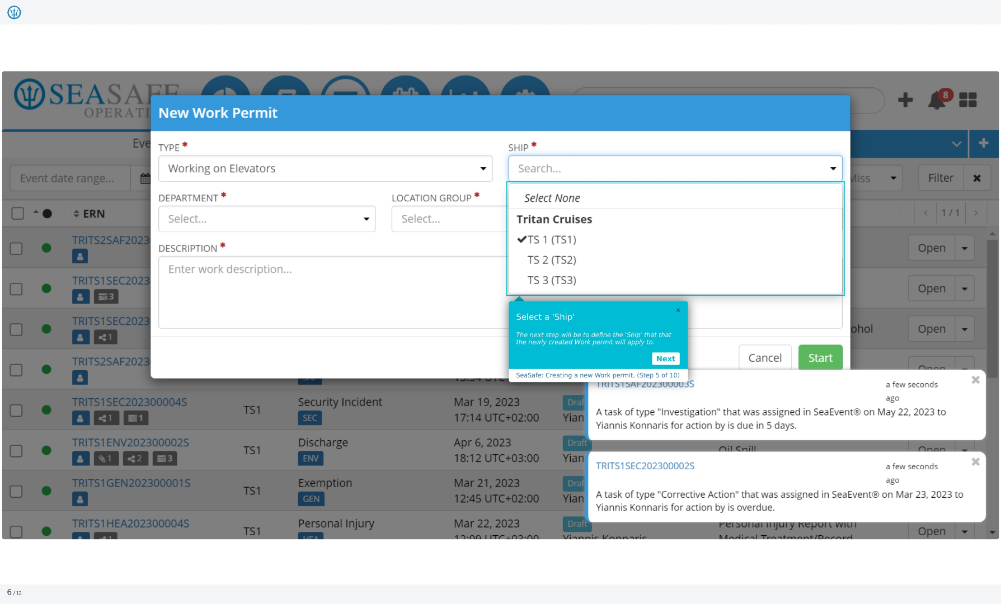The height and width of the screenshot is (604, 1001).
Task: Toggle the select-all checkbox beside ERN
Action: coord(18,214)
